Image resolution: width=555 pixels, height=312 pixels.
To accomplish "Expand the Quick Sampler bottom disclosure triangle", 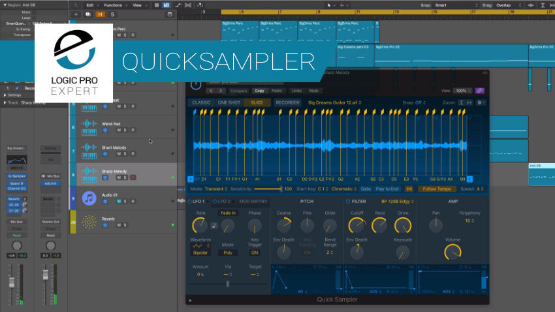I will click(x=191, y=300).
